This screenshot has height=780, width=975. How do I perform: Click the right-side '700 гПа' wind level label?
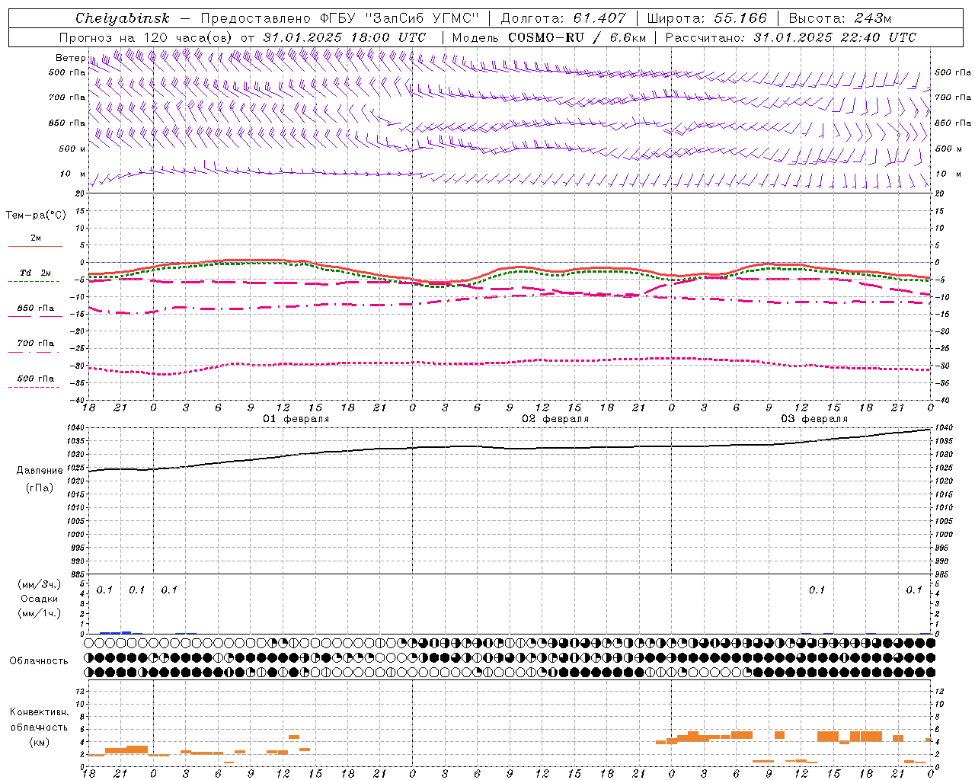[x=953, y=97]
